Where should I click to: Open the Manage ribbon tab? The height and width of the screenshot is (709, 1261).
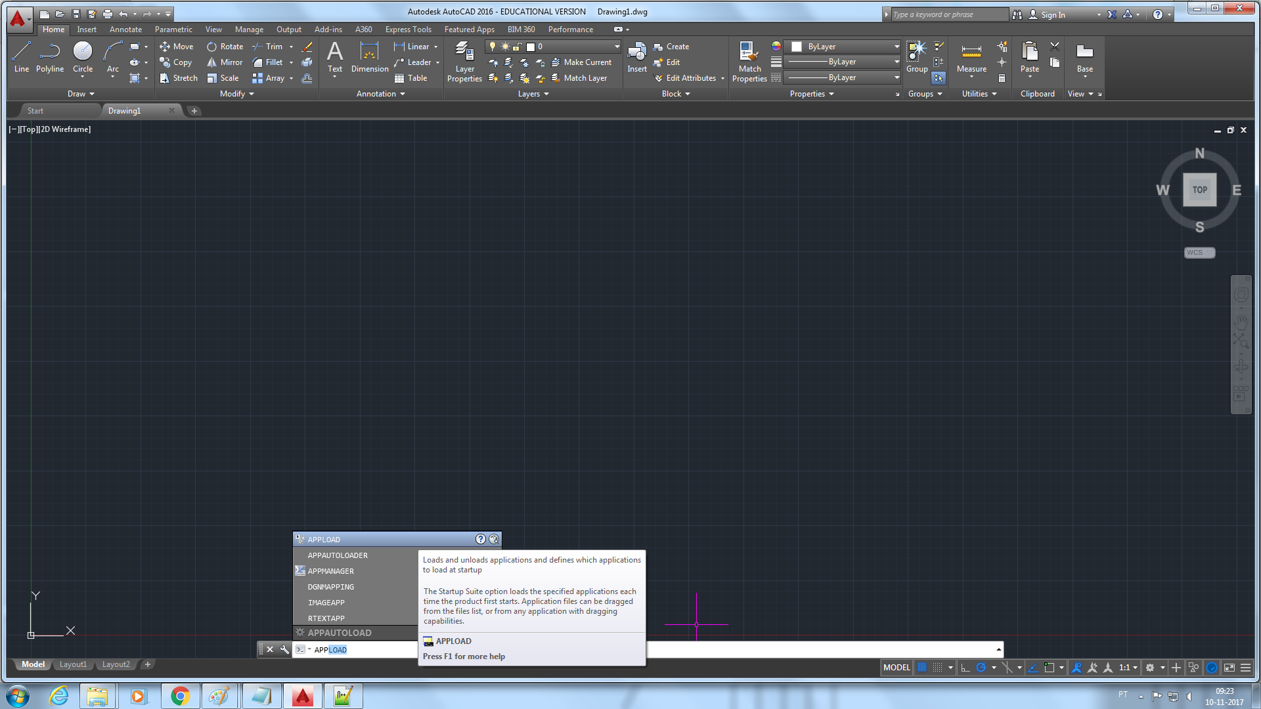(x=249, y=30)
